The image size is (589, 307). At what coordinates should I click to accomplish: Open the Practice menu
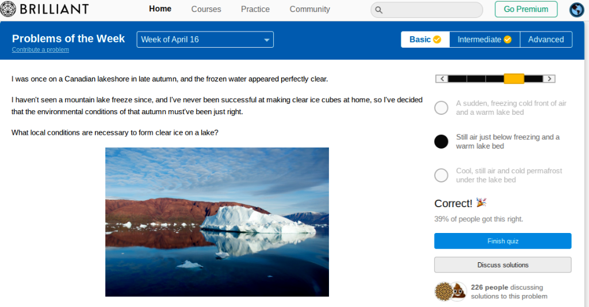tap(255, 9)
